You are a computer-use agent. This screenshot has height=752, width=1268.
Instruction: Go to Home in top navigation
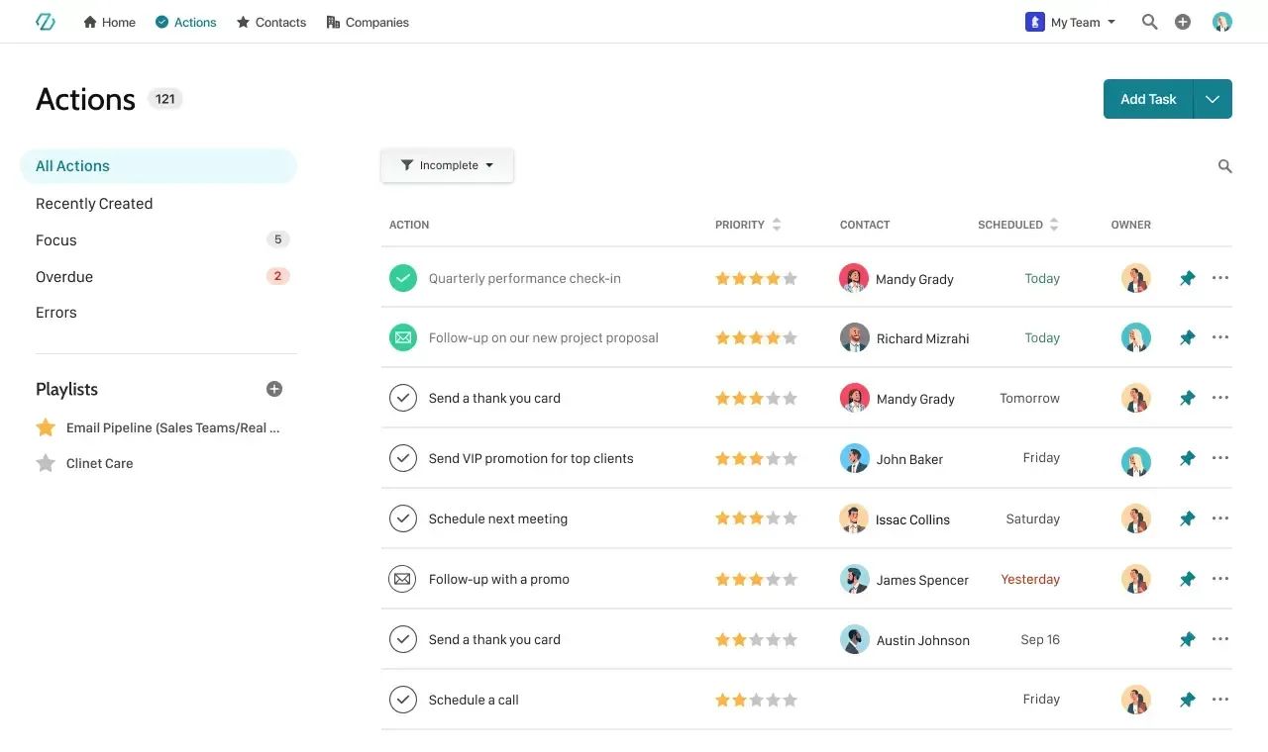[109, 22]
